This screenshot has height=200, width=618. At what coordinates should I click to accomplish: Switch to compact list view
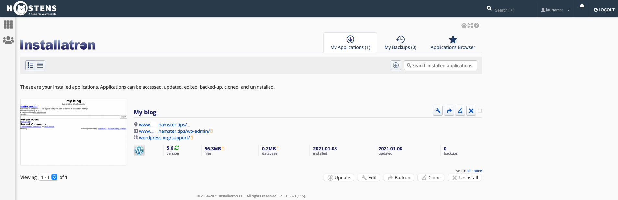pos(40,65)
